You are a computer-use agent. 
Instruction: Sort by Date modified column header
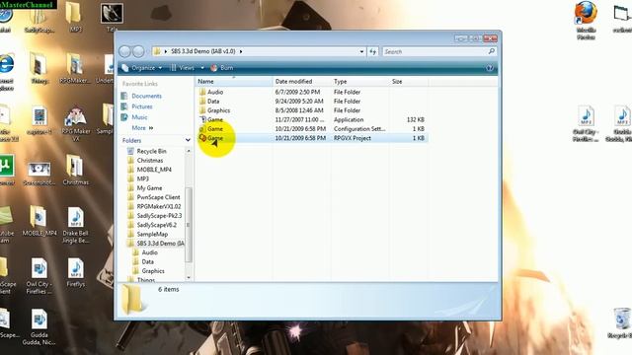[302, 81]
